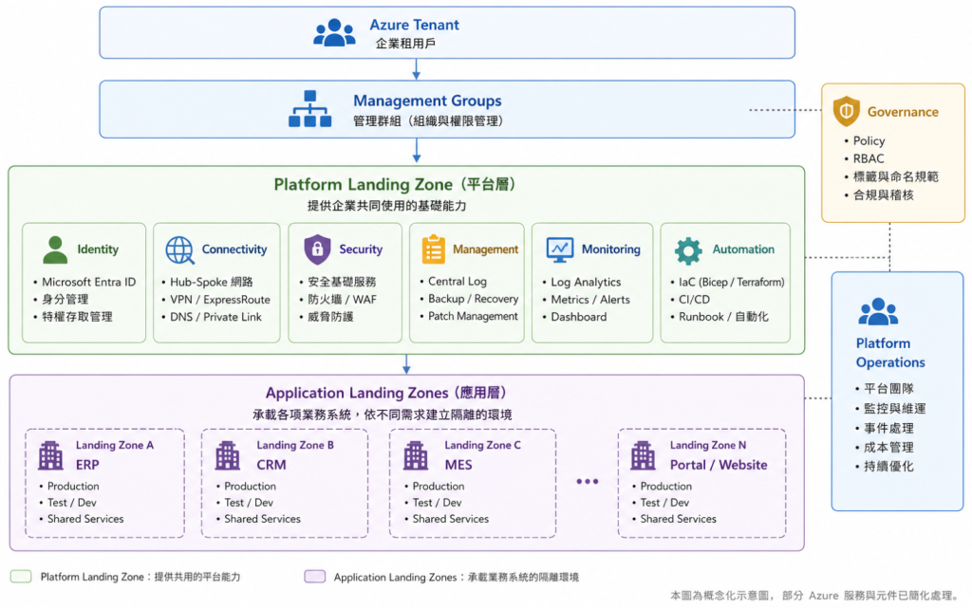
Task: Click the Azure Tenant people icon
Action: pos(334,33)
